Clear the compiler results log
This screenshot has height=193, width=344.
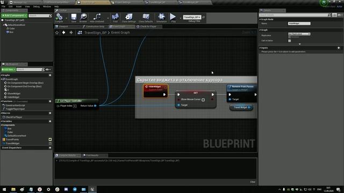[253, 182]
